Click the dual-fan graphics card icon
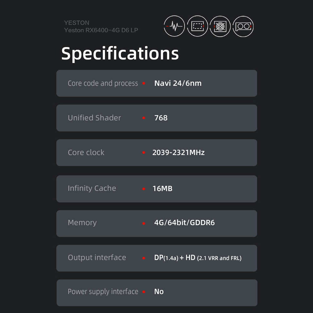 (243, 26)
